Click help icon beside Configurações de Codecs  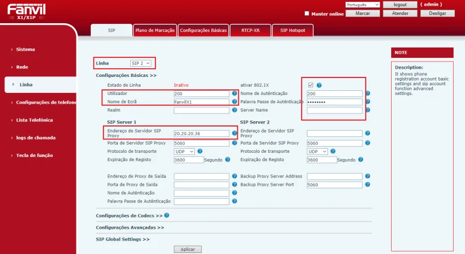point(167,215)
